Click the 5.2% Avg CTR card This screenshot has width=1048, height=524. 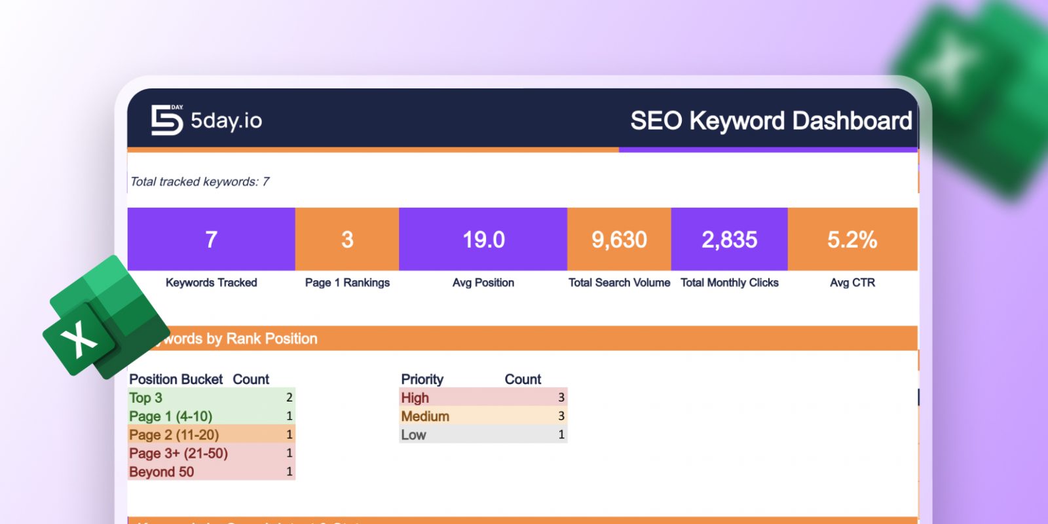pos(853,239)
